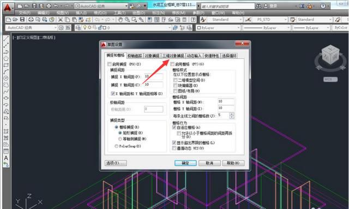
Task: Select the Pan hand tool
Action: (121, 20)
